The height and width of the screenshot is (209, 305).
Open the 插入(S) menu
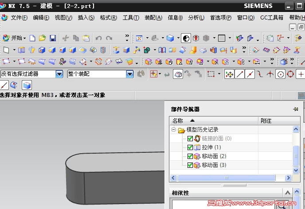coord(86,18)
